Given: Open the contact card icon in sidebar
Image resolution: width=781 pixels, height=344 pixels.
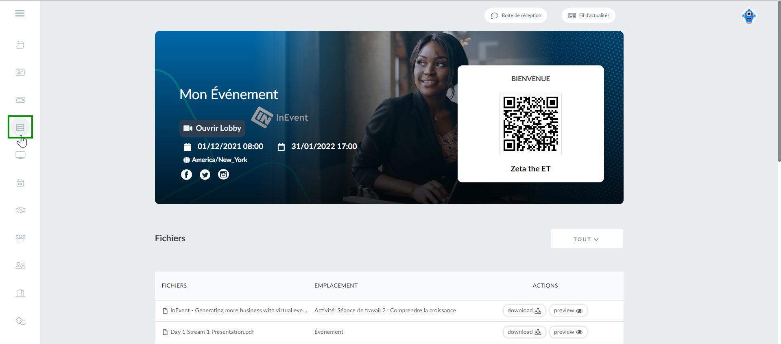Looking at the screenshot, I should [20, 72].
